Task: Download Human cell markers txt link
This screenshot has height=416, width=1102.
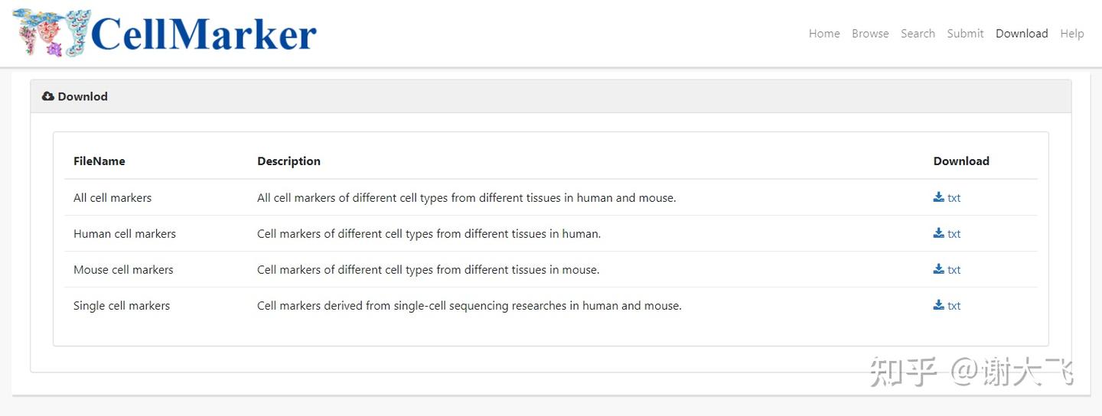Action: pyautogui.click(x=954, y=234)
